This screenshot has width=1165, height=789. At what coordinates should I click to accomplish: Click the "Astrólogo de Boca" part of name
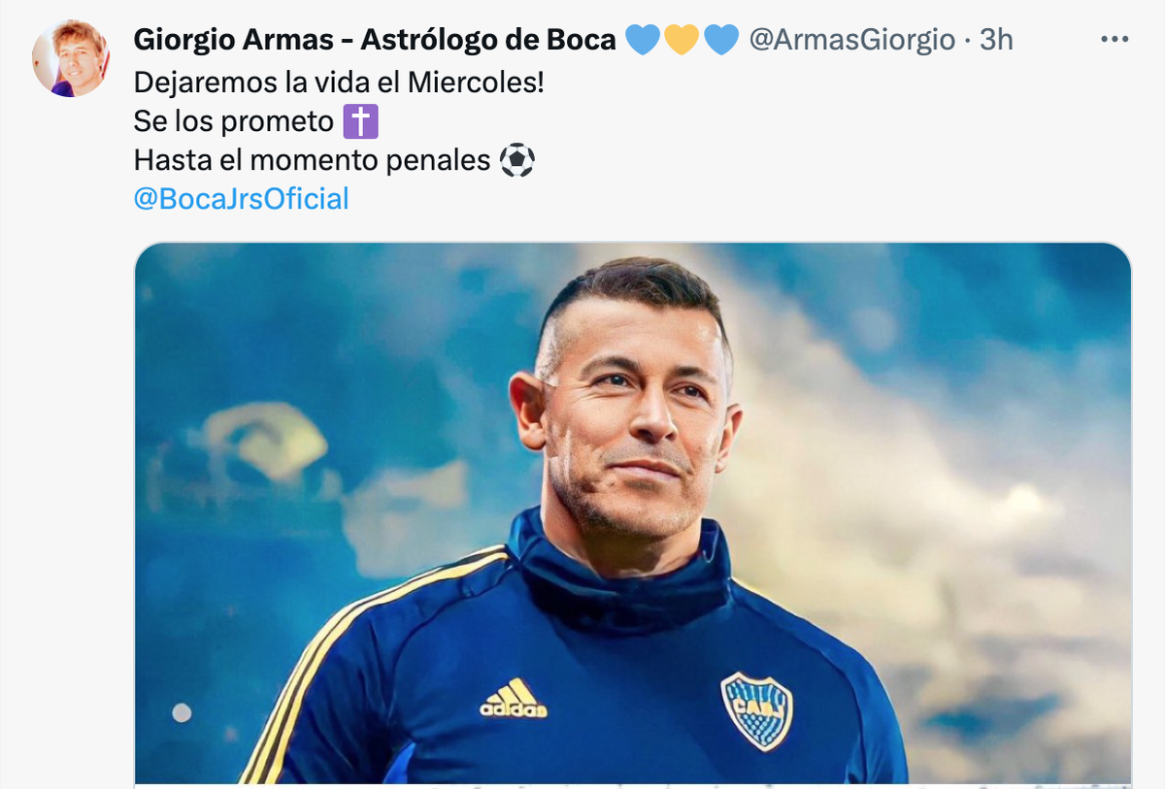[488, 40]
